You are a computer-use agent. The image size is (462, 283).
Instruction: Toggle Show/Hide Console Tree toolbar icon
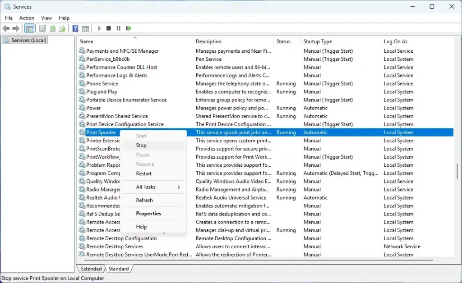pyautogui.click(x=29, y=28)
